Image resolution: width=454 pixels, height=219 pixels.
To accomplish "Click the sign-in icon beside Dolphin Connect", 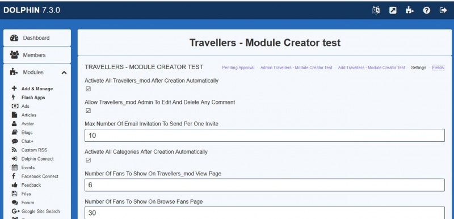I will [x=15, y=158].
